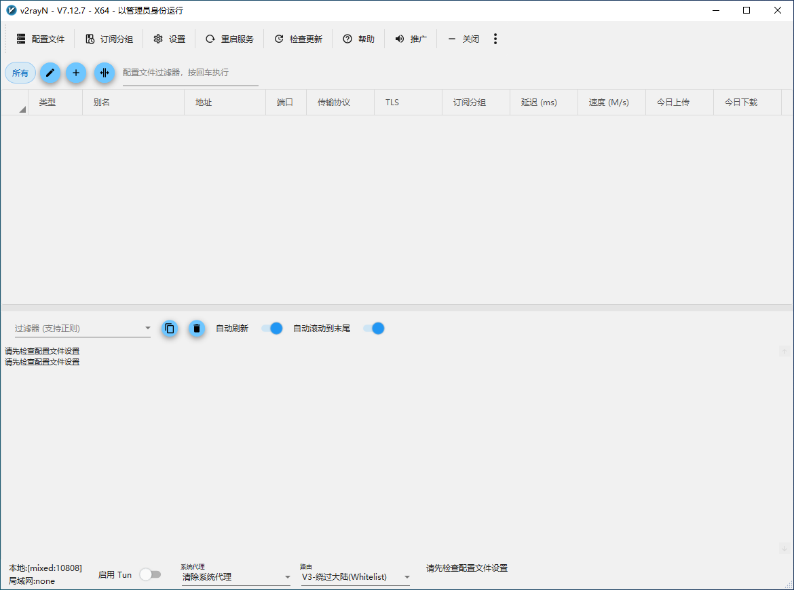Image resolution: width=794 pixels, height=590 pixels.
Task: Open the 配置文件 menu
Action: [x=40, y=39]
